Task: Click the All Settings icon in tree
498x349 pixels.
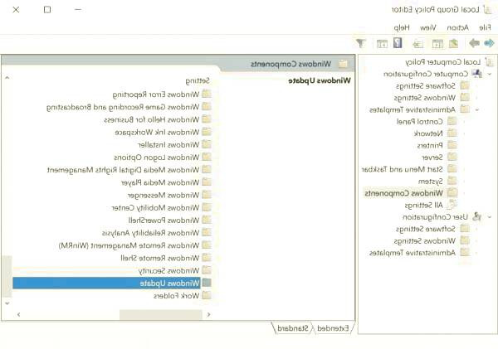Action: tap(452, 205)
